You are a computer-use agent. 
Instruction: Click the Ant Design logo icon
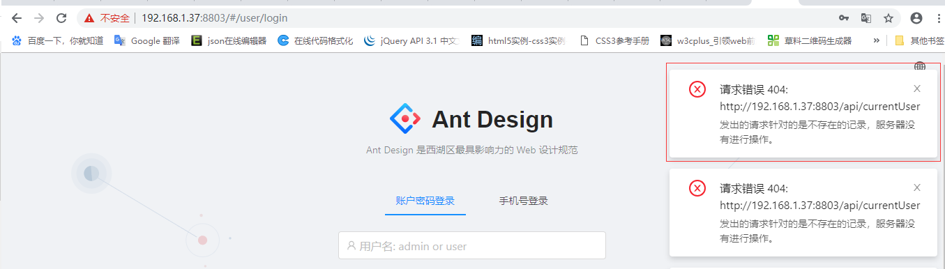coord(405,119)
